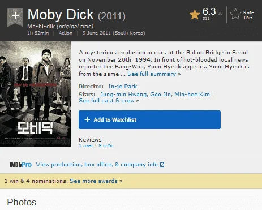View the 1 user review
The image size is (262, 210).
(86, 145)
